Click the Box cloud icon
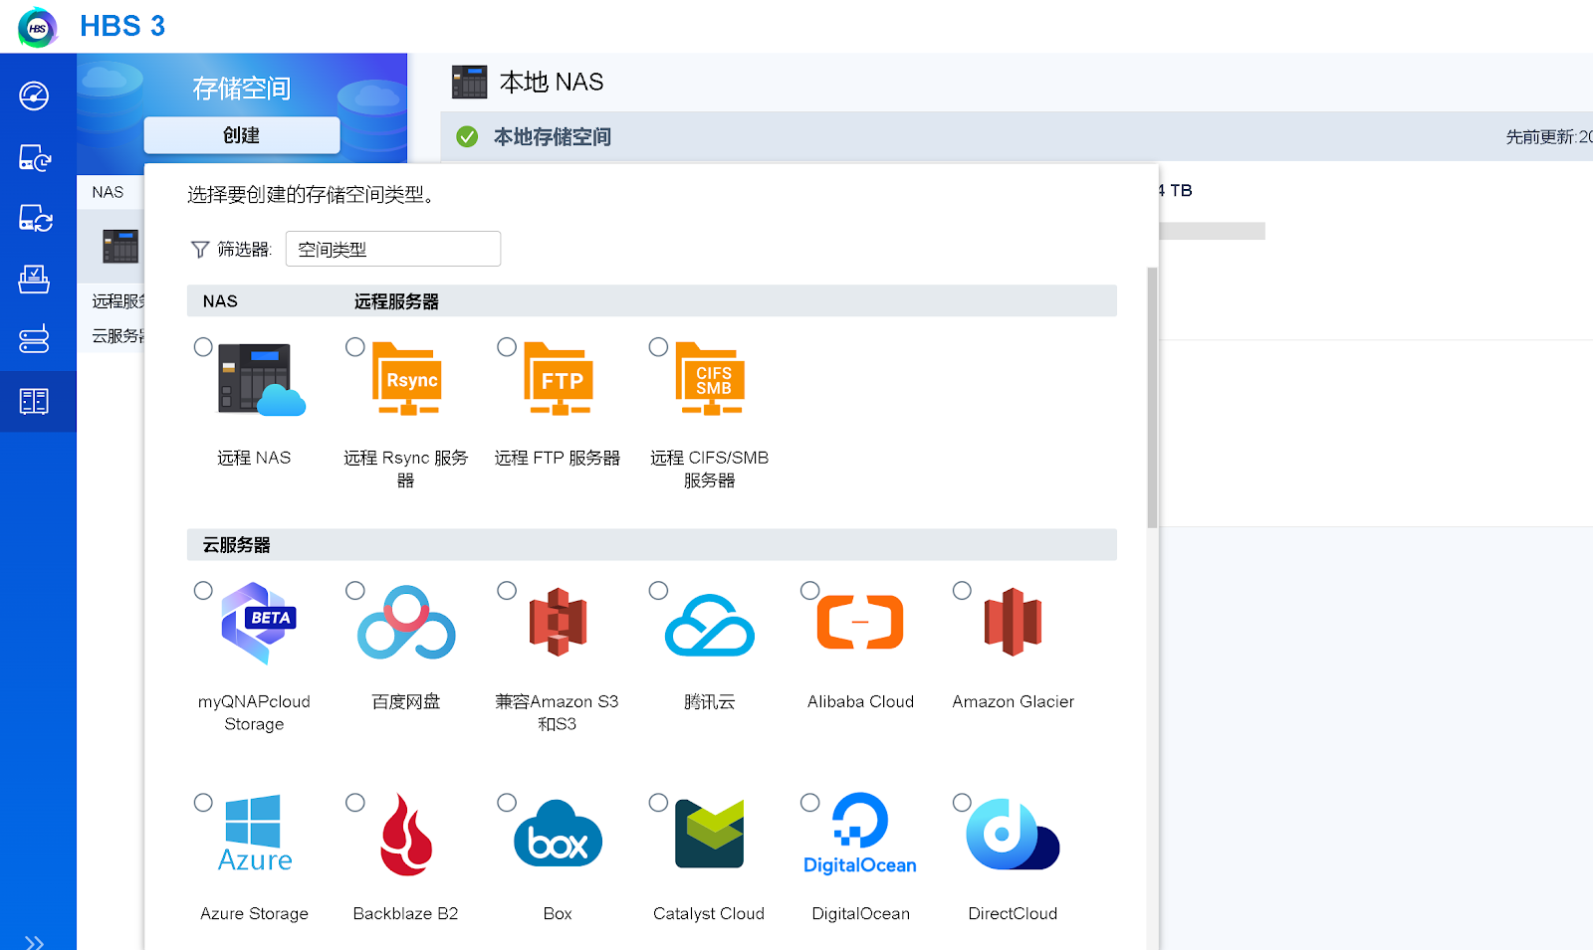The width and height of the screenshot is (1593, 950). (x=558, y=834)
